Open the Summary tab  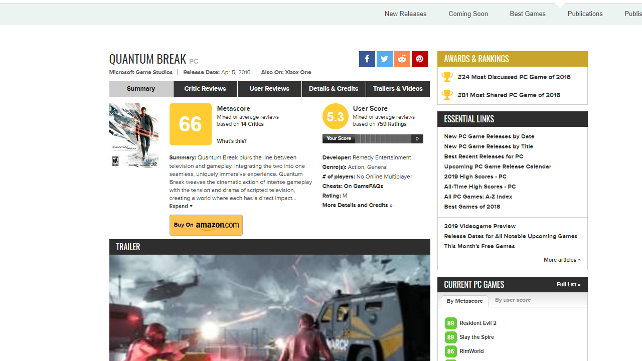[141, 89]
